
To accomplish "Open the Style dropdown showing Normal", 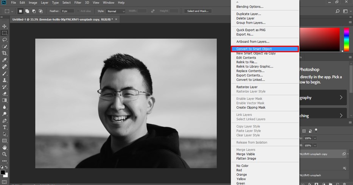I will (116, 11).
